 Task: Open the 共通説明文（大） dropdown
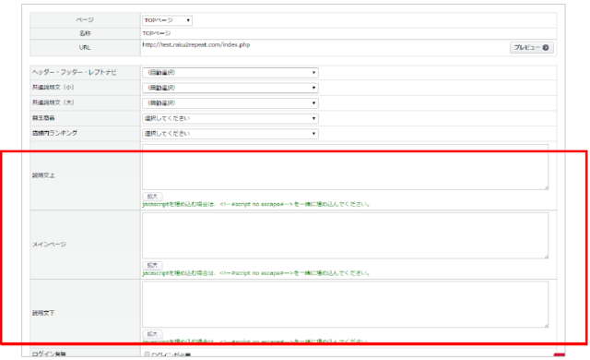(230, 103)
